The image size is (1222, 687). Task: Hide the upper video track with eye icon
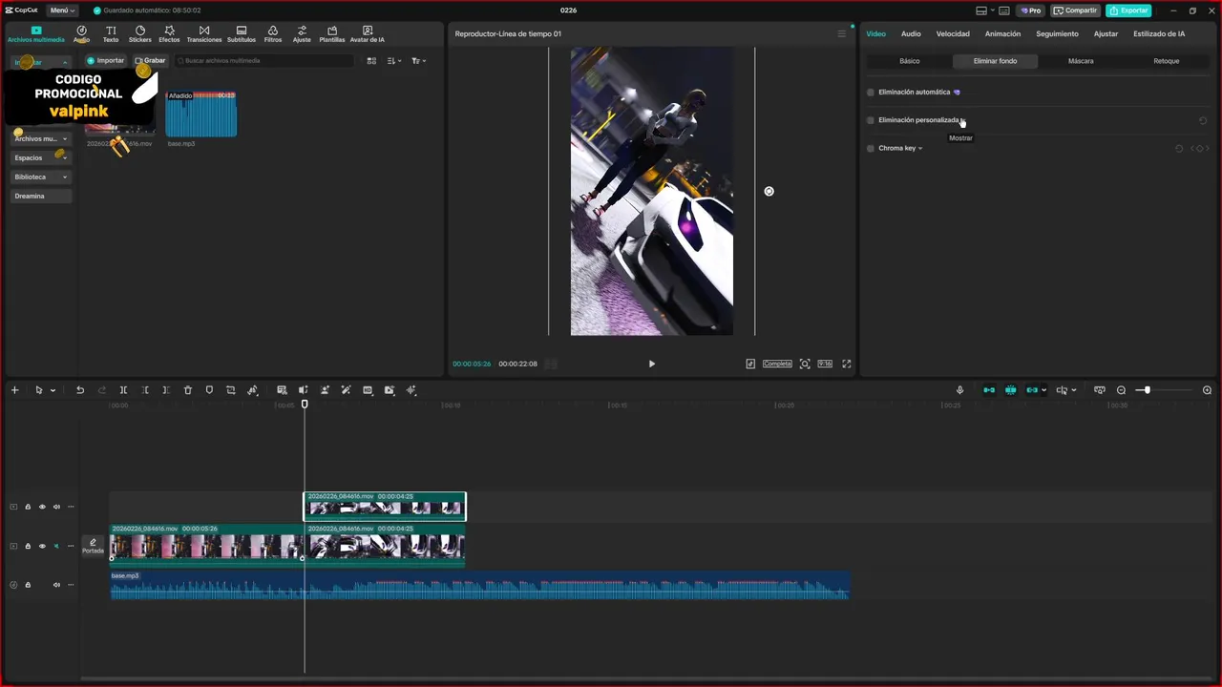pyautogui.click(x=42, y=507)
